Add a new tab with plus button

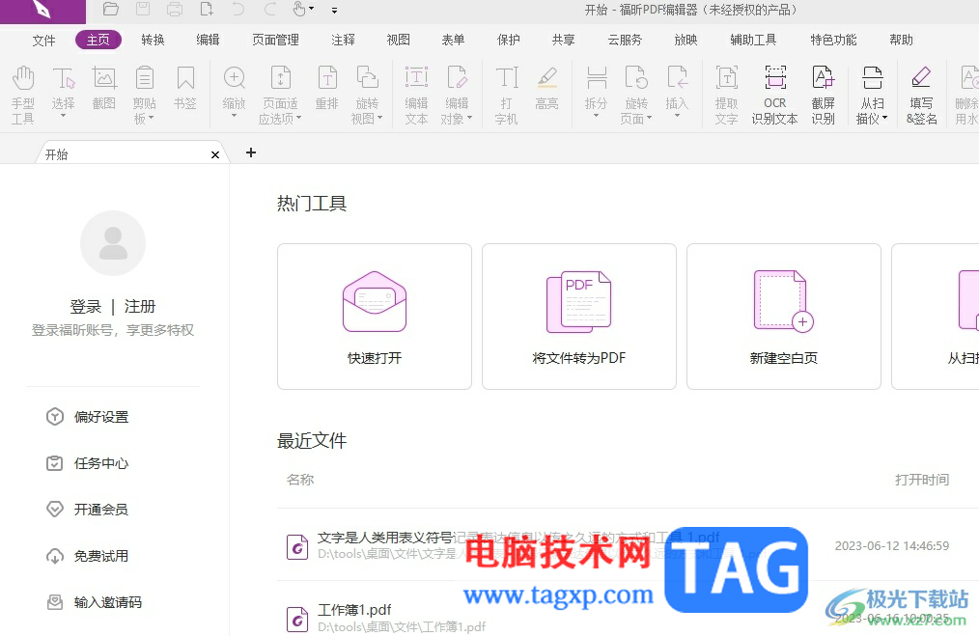pos(251,152)
